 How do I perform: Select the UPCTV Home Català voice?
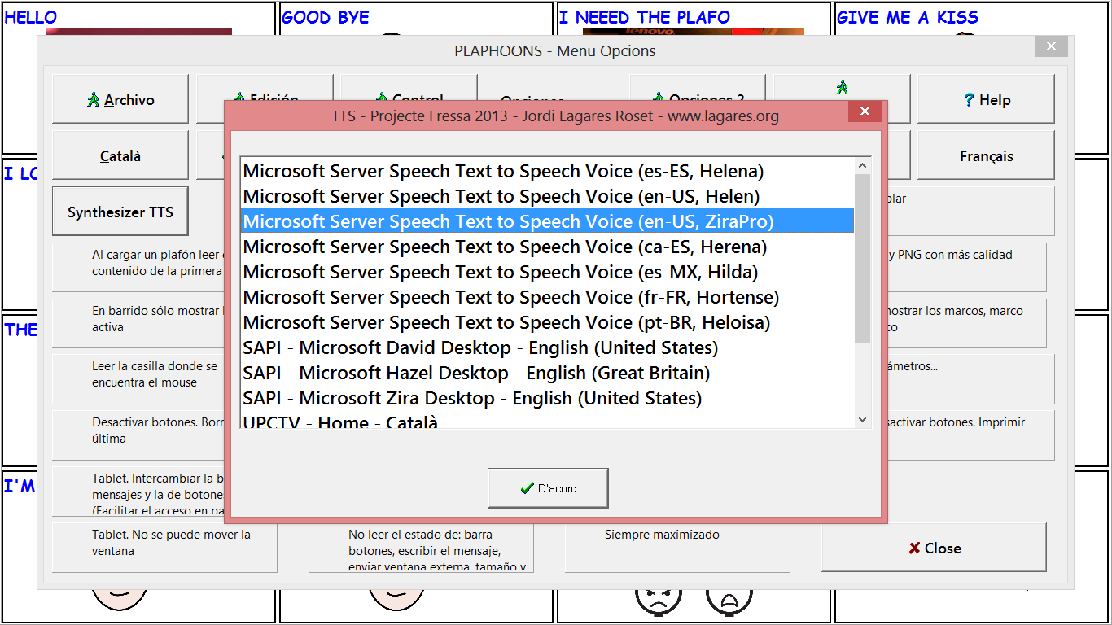(x=547, y=420)
